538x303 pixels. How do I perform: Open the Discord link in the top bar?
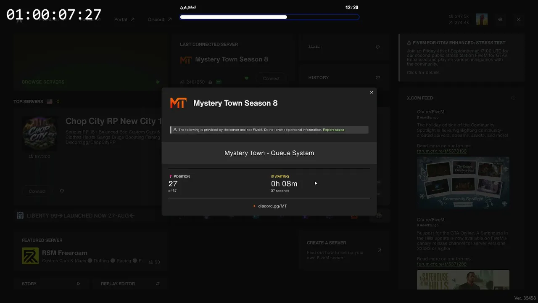[160, 19]
